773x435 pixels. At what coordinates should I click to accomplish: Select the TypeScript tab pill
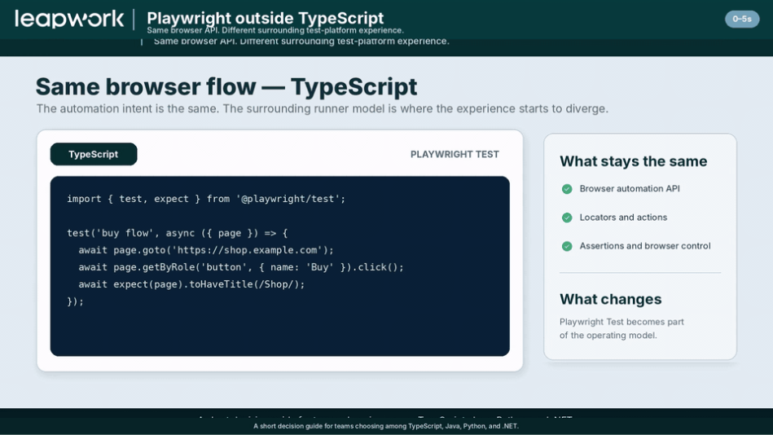click(x=93, y=155)
